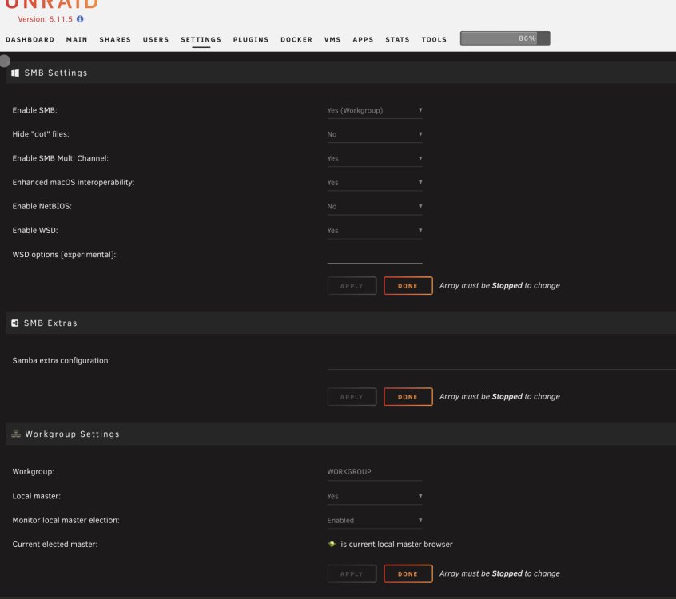Click the Monitor local master election label
This screenshot has height=599, width=676.
[x=66, y=520]
